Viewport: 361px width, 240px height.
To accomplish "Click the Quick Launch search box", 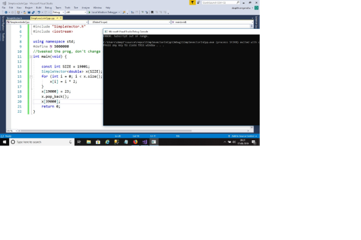I will click(220, 3).
